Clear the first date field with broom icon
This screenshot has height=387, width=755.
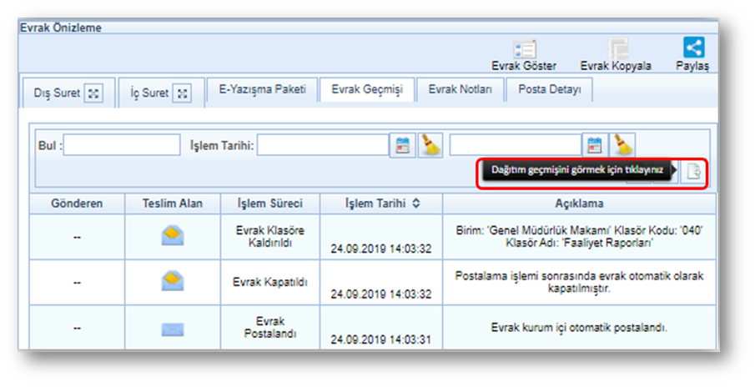point(431,145)
